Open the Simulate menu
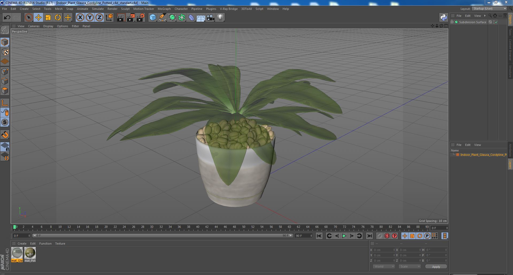Screen dimensions: 513x275 [x=98, y=9]
